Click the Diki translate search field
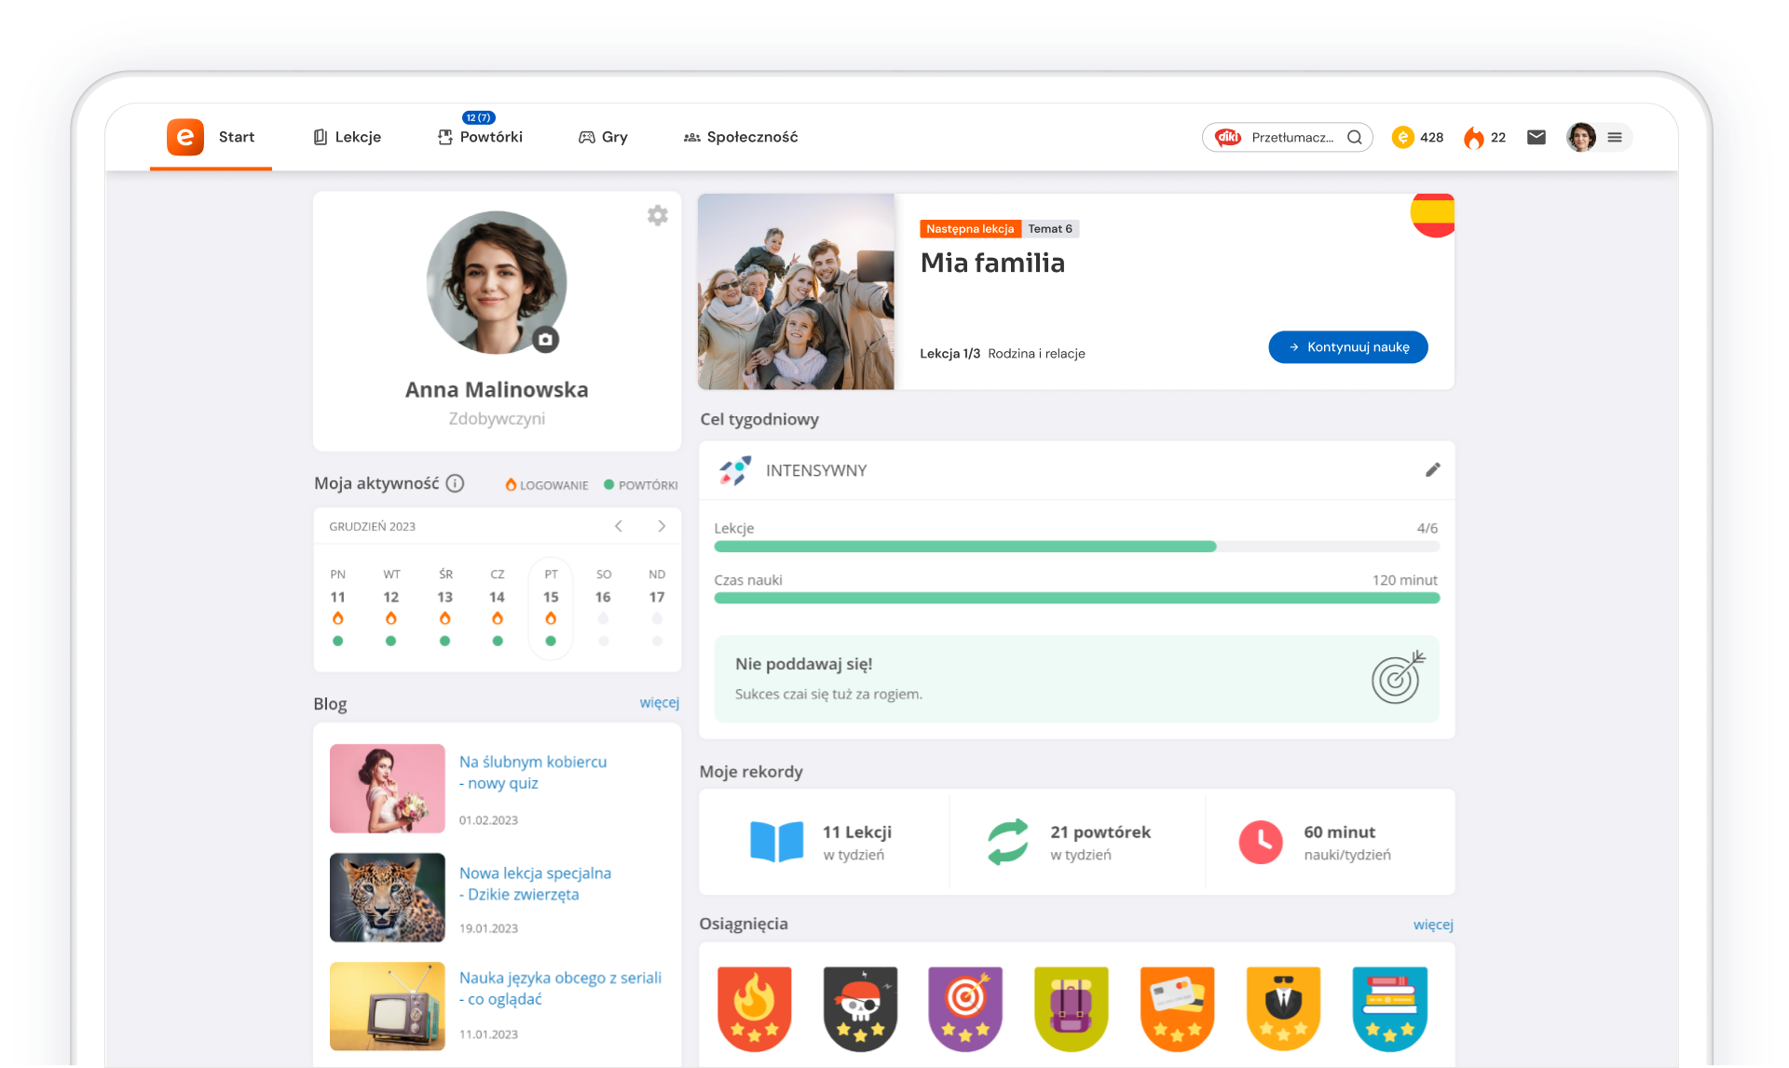1789x1068 pixels. click(1287, 137)
